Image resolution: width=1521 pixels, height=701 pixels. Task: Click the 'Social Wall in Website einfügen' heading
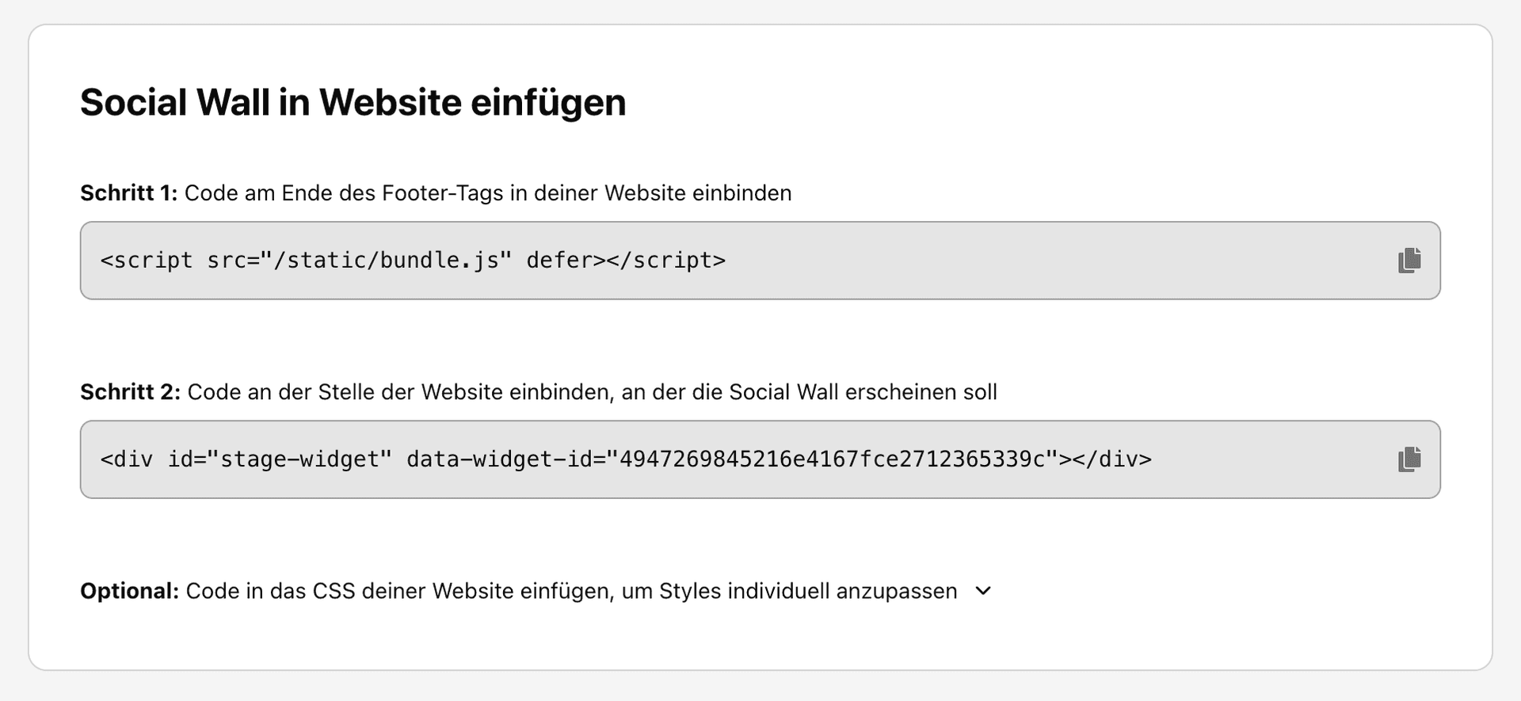click(x=353, y=102)
